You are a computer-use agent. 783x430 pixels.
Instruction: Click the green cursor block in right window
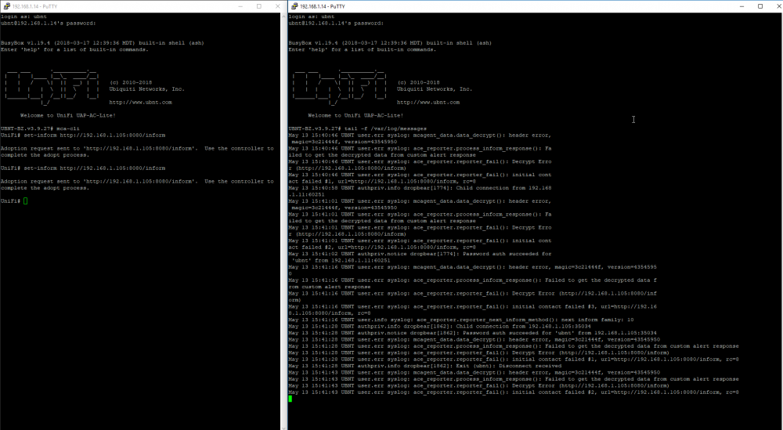[x=290, y=399]
